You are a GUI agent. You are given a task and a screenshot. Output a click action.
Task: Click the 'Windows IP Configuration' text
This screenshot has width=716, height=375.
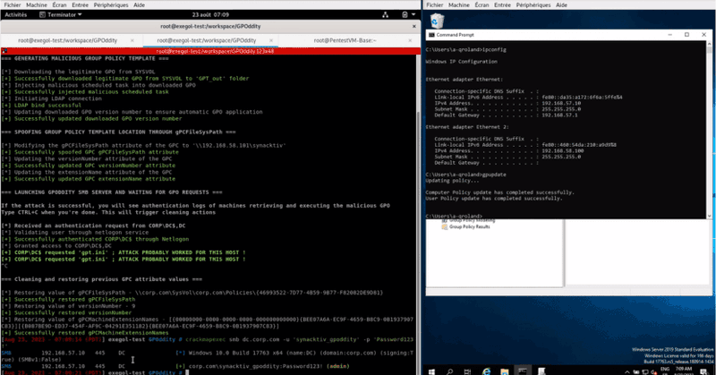click(x=461, y=61)
